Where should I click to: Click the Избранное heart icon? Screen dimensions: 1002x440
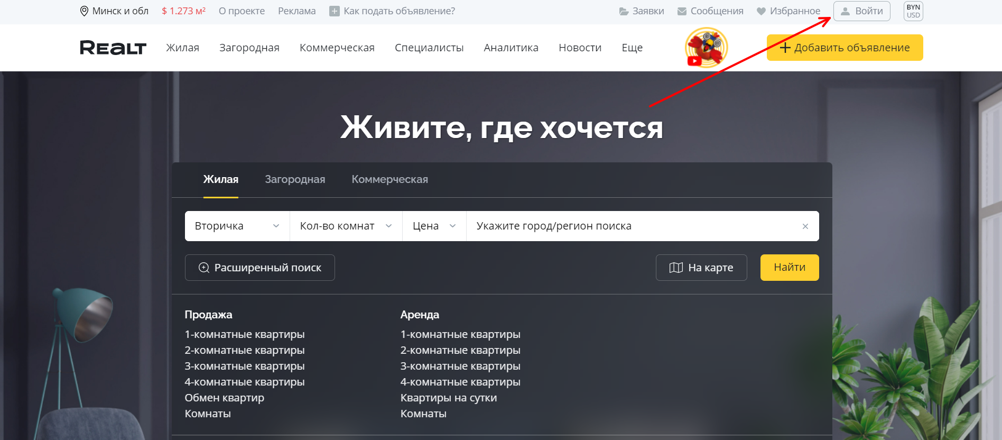point(761,11)
